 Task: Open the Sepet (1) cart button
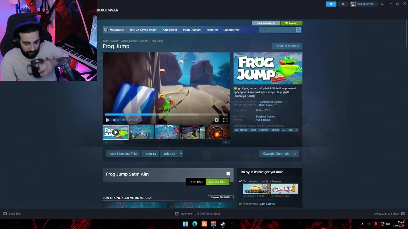point(291,23)
